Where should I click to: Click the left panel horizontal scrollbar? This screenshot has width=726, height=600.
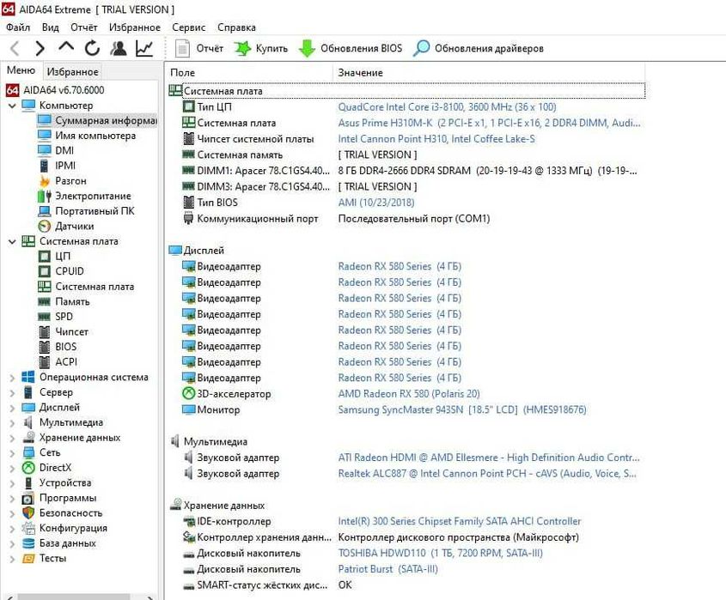click(x=79, y=597)
